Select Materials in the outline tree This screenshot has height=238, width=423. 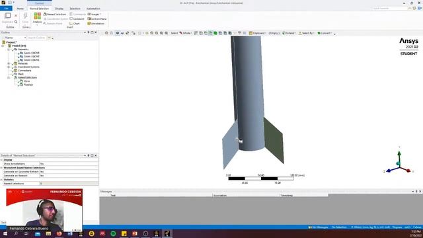[22, 63]
